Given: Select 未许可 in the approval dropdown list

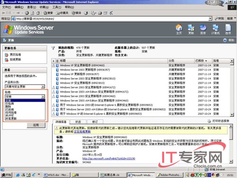Looking at the screenshot, I should [25, 115].
